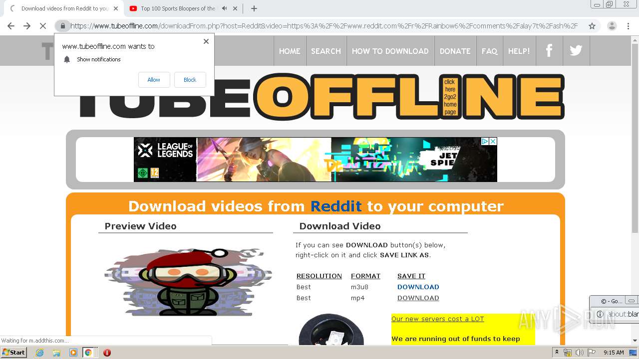Click the volume speaker tray icon
The height and width of the screenshot is (359, 639).
pos(579,353)
